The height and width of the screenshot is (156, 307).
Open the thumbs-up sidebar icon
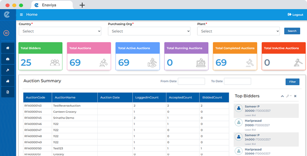coord(8,81)
